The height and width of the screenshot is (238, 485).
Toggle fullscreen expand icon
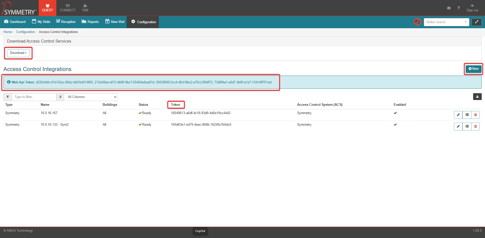click(476, 22)
